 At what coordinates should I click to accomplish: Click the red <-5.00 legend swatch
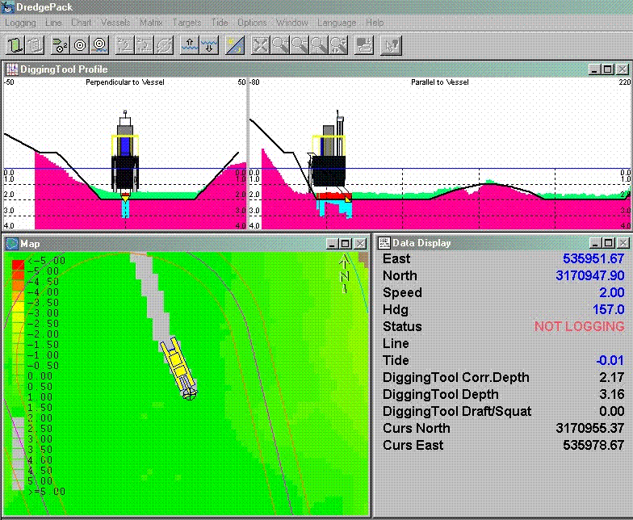coord(18,265)
